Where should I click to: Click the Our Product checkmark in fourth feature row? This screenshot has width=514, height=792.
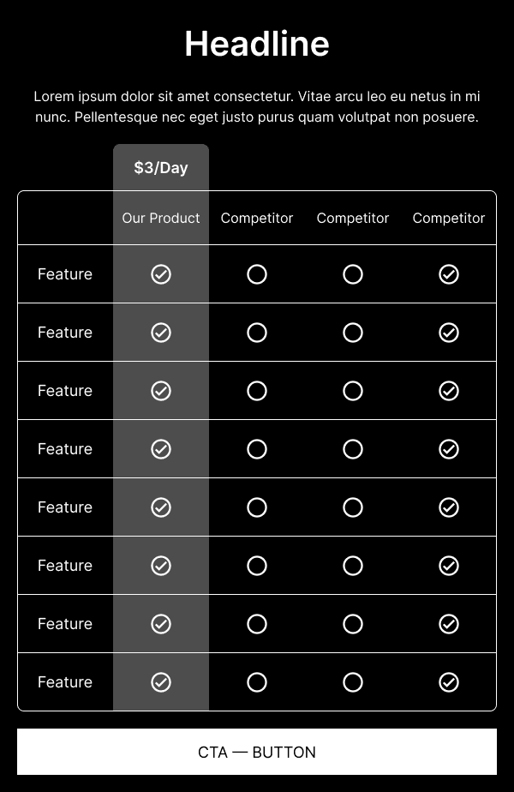click(x=161, y=449)
